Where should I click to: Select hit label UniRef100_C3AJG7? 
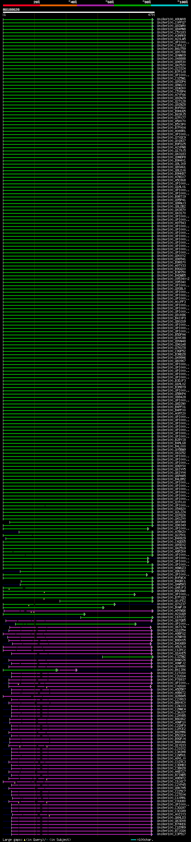(x=171, y=713)
